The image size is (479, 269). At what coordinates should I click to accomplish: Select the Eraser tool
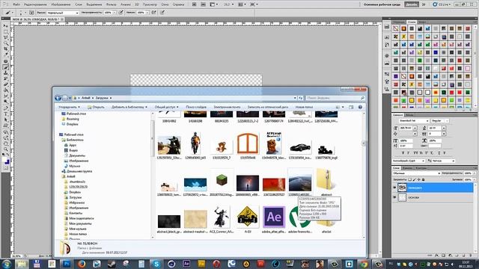6,84
